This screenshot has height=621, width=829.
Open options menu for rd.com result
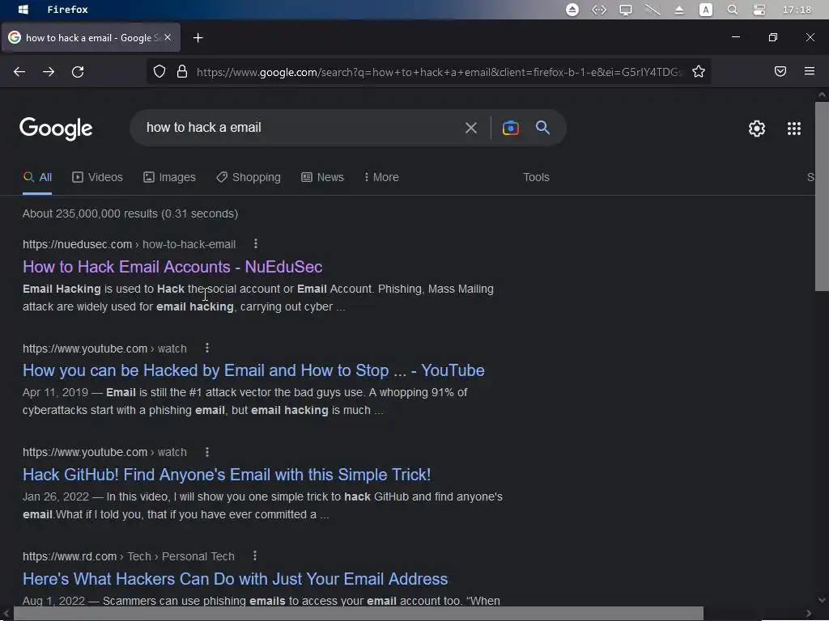pos(255,556)
